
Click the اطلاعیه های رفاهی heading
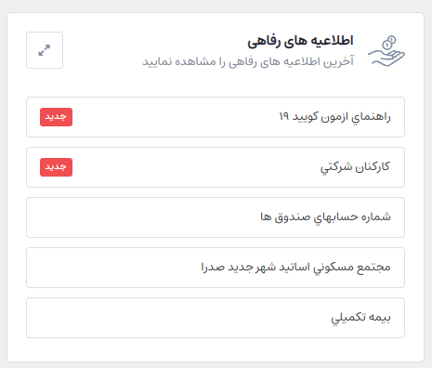tap(300, 41)
